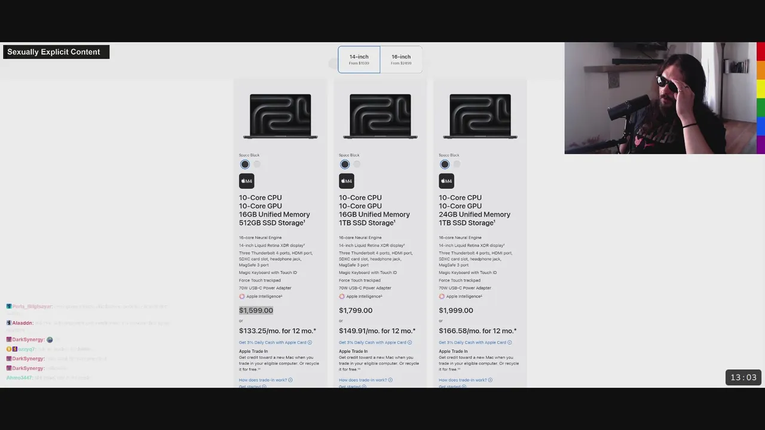Click the M4 chip icon on 512GB model
Viewport: 765px width, 430px height.
click(246, 181)
